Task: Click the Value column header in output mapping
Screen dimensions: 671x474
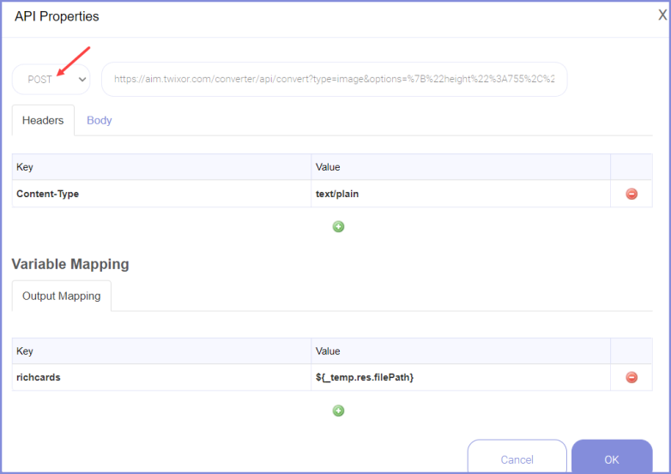Action: click(x=460, y=351)
